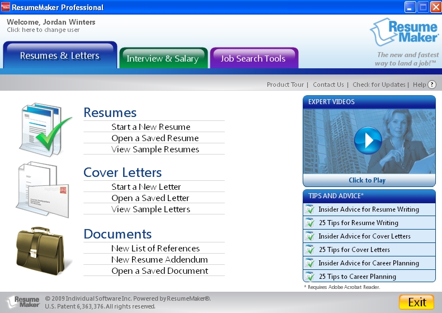The width and height of the screenshot is (442, 313).
Task: Click the Expert Videos thumbnail image
Action: click(369, 141)
